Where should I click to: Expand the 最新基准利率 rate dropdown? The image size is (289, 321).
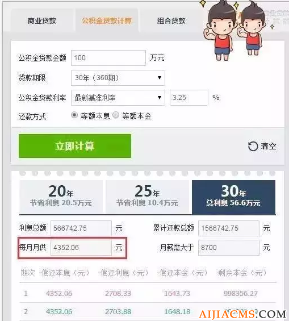[118, 98]
